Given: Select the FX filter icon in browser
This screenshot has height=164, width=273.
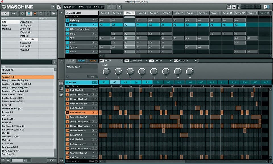Looking at the screenshot, I should [x=47, y=13].
